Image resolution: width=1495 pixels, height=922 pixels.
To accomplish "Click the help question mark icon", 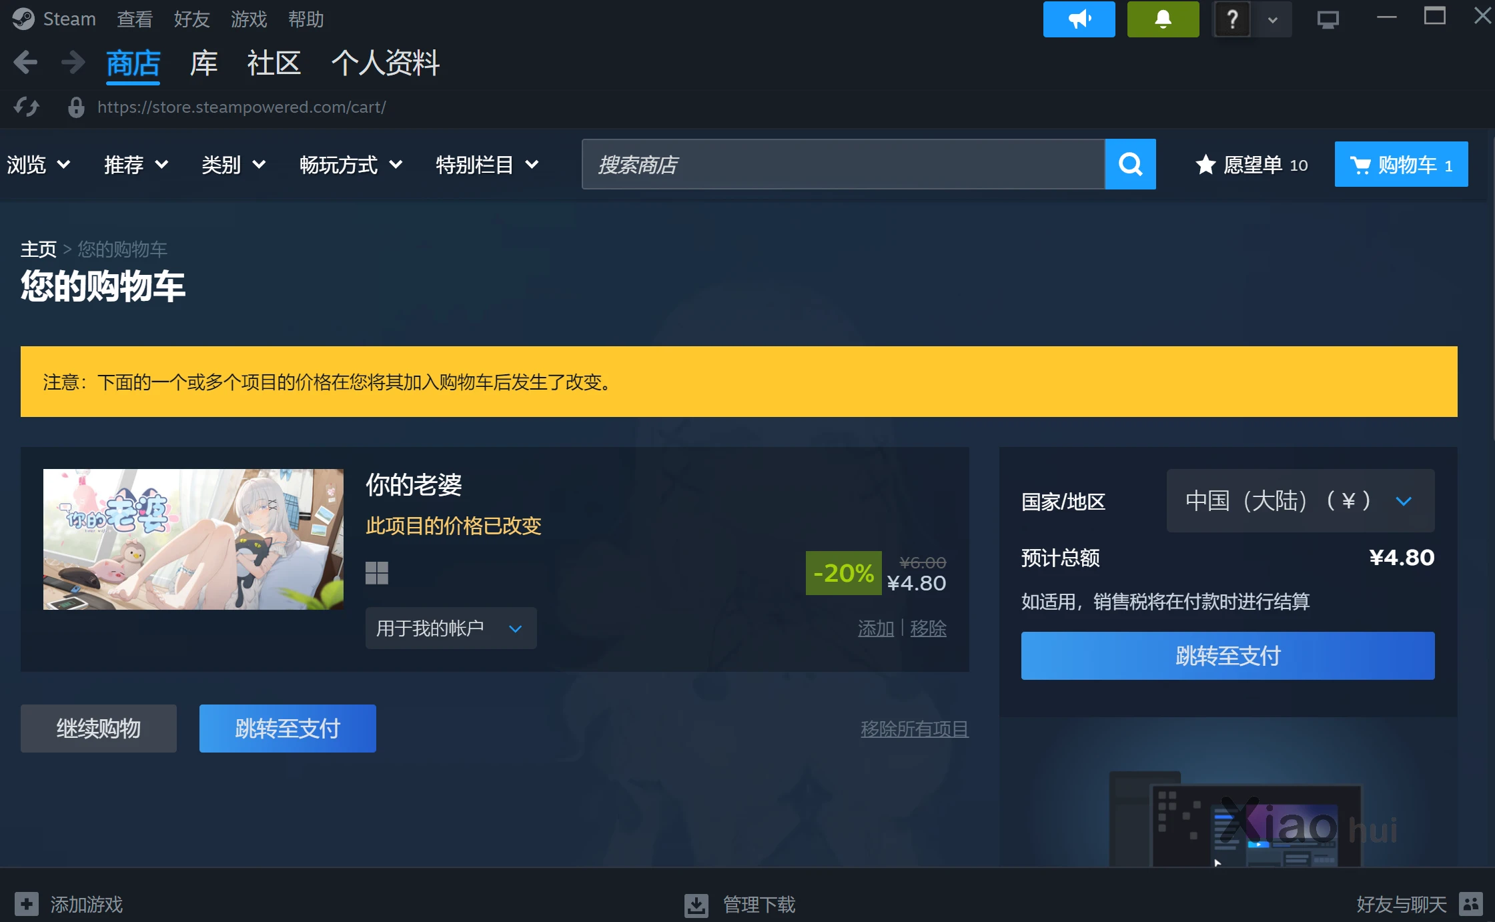I will pos(1232,19).
